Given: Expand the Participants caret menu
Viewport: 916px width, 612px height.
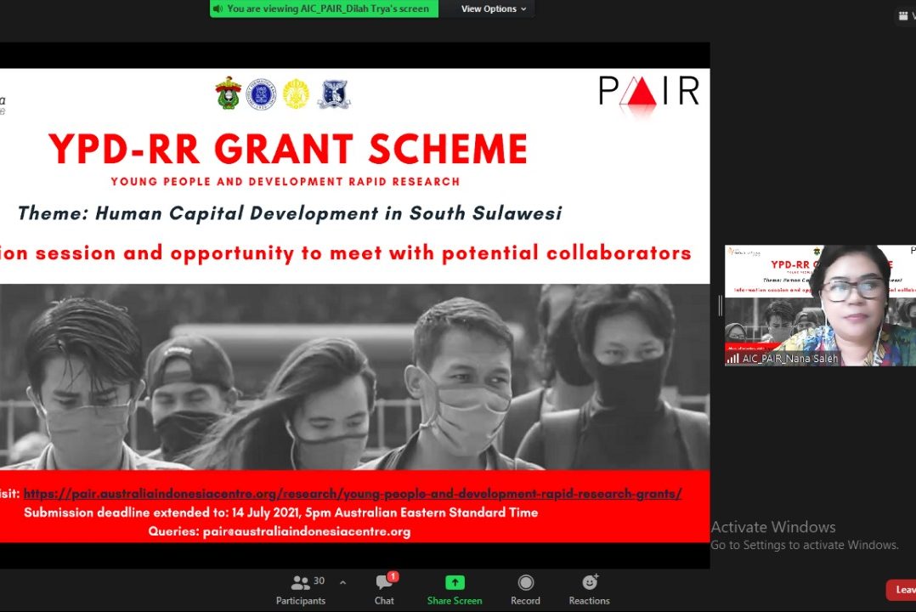Looking at the screenshot, I should pyautogui.click(x=342, y=583).
